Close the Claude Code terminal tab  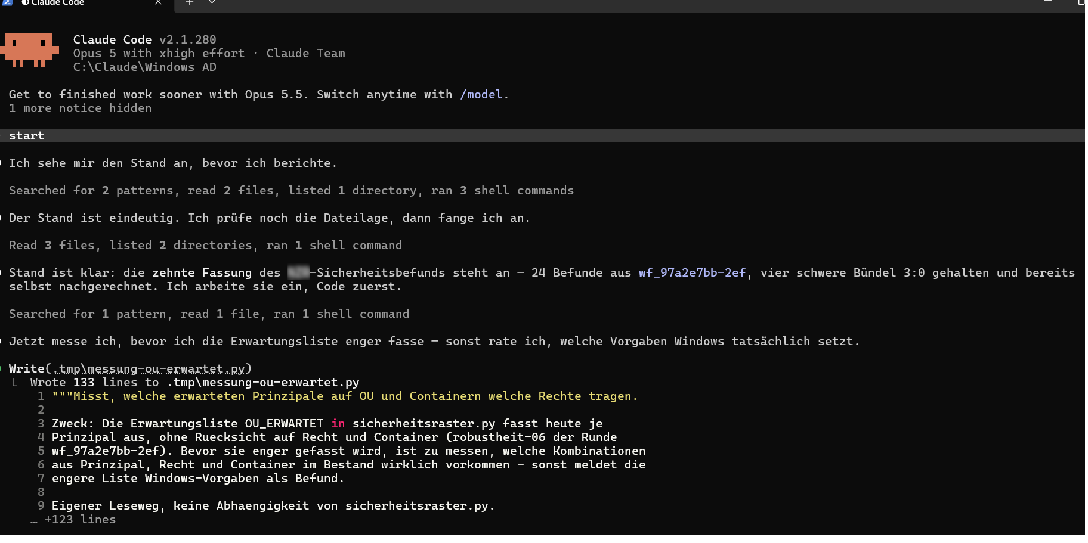[x=158, y=2]
